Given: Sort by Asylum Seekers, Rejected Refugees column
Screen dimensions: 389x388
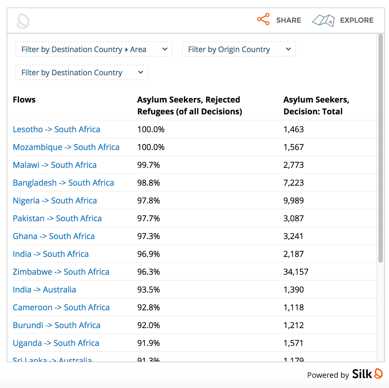Looking at the screenshot, I should click(189, 105).
